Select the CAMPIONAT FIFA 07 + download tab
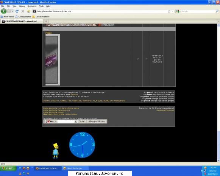This screenshot has width=220, height=176. (x=22, y=21)
